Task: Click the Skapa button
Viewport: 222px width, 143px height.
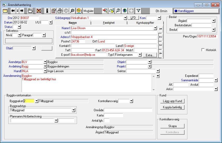Action: point(173,126)
